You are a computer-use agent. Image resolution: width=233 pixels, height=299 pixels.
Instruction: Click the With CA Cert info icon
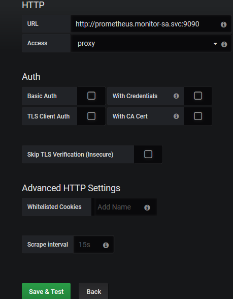[176, 116]
